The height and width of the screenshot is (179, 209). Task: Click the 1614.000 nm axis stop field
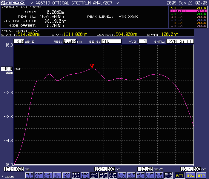coord(190,169)
